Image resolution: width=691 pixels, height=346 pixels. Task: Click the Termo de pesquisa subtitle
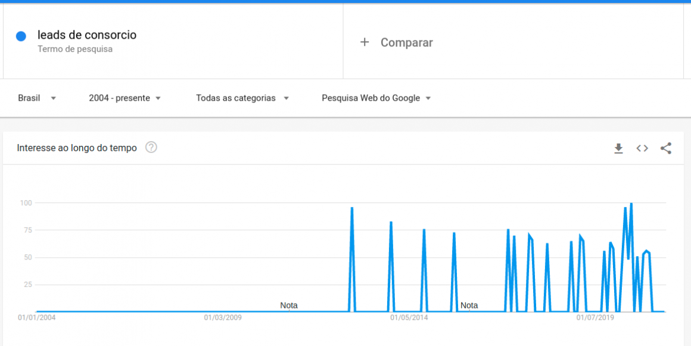pyautogui.click(x=75, y=49)
